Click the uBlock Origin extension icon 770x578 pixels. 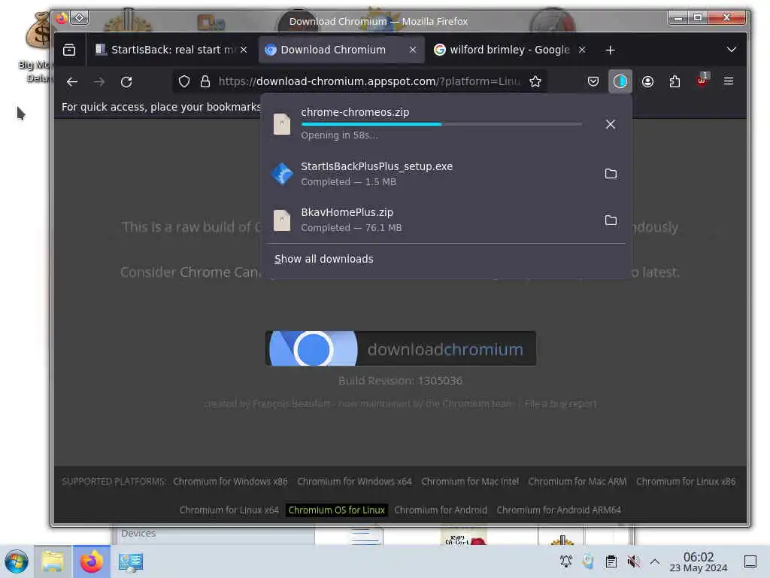click(702, 81)
